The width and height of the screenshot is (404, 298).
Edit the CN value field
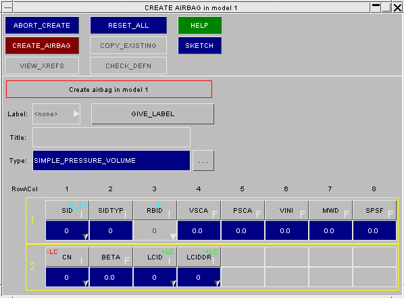[67, 277]
